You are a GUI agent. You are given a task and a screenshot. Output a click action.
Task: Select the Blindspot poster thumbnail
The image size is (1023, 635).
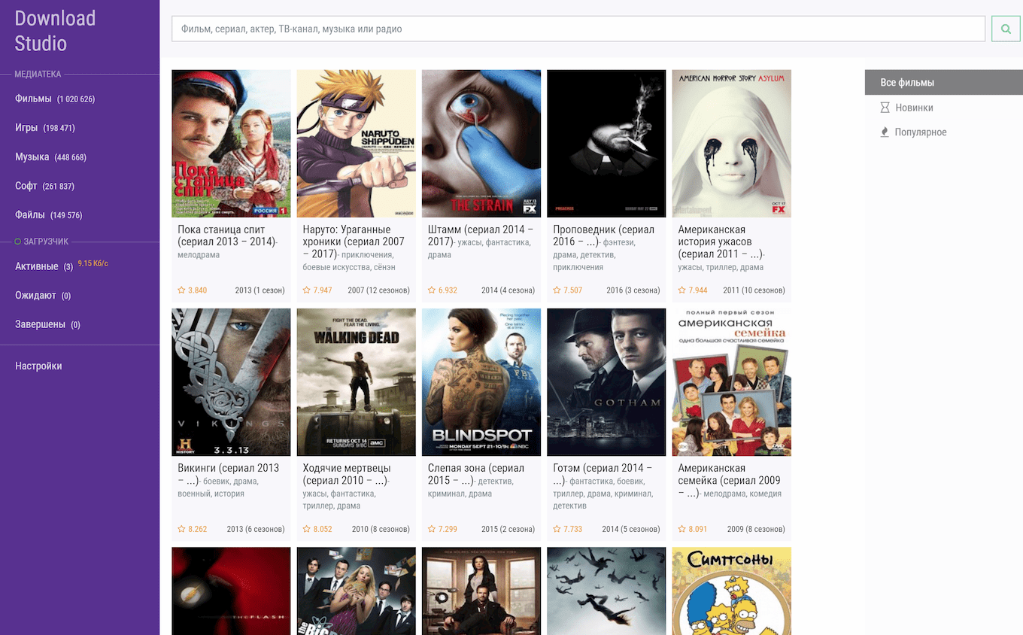tap(481, 382)
